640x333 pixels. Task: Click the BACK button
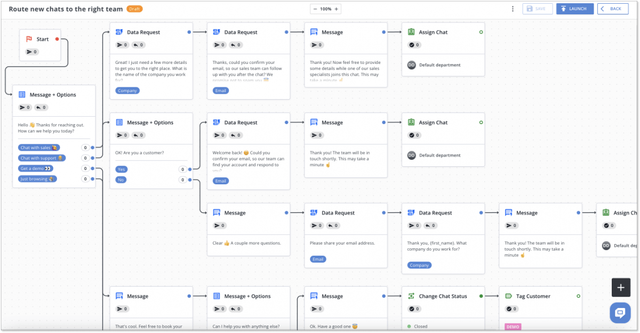tap(612, 9)
